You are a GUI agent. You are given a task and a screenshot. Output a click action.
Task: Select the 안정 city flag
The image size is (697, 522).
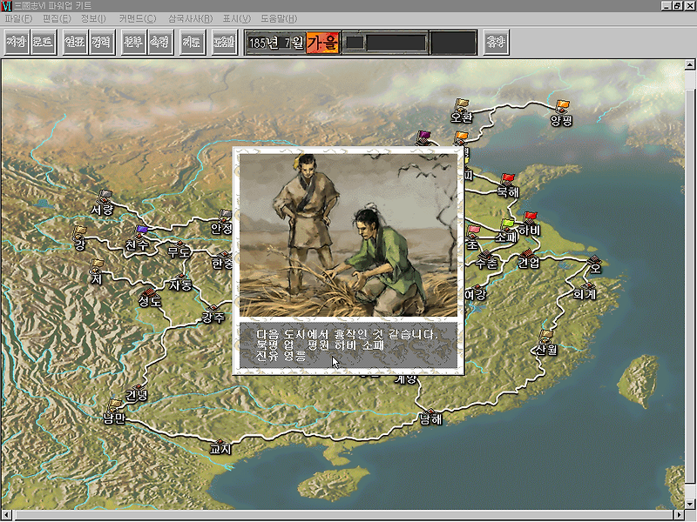click(226, 215)
